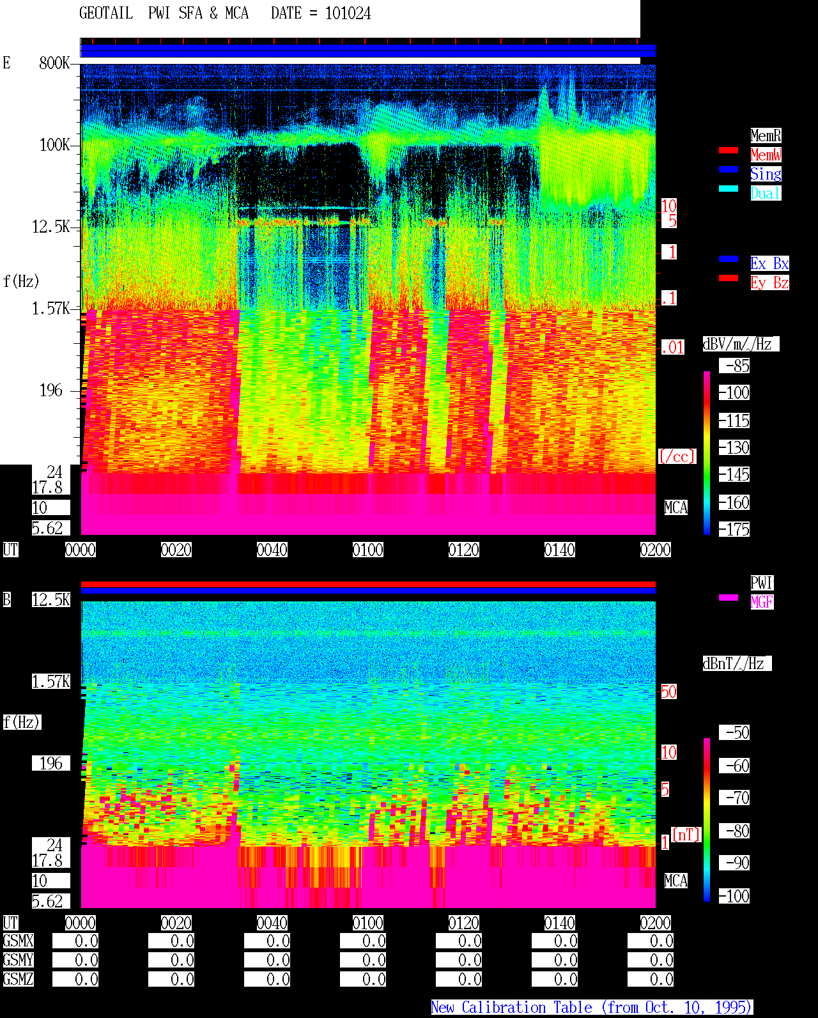The image size is (818, 1018).
Task: Click the -175 color scale value
Action: [734, 529]
